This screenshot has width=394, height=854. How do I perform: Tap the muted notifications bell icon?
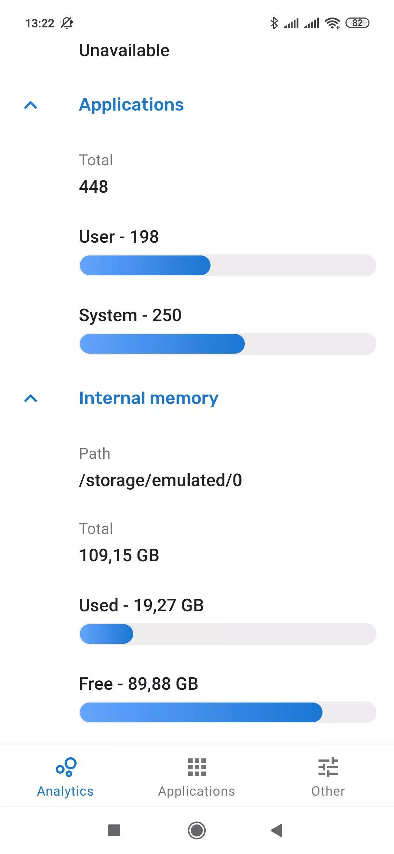tap(67, 23)
